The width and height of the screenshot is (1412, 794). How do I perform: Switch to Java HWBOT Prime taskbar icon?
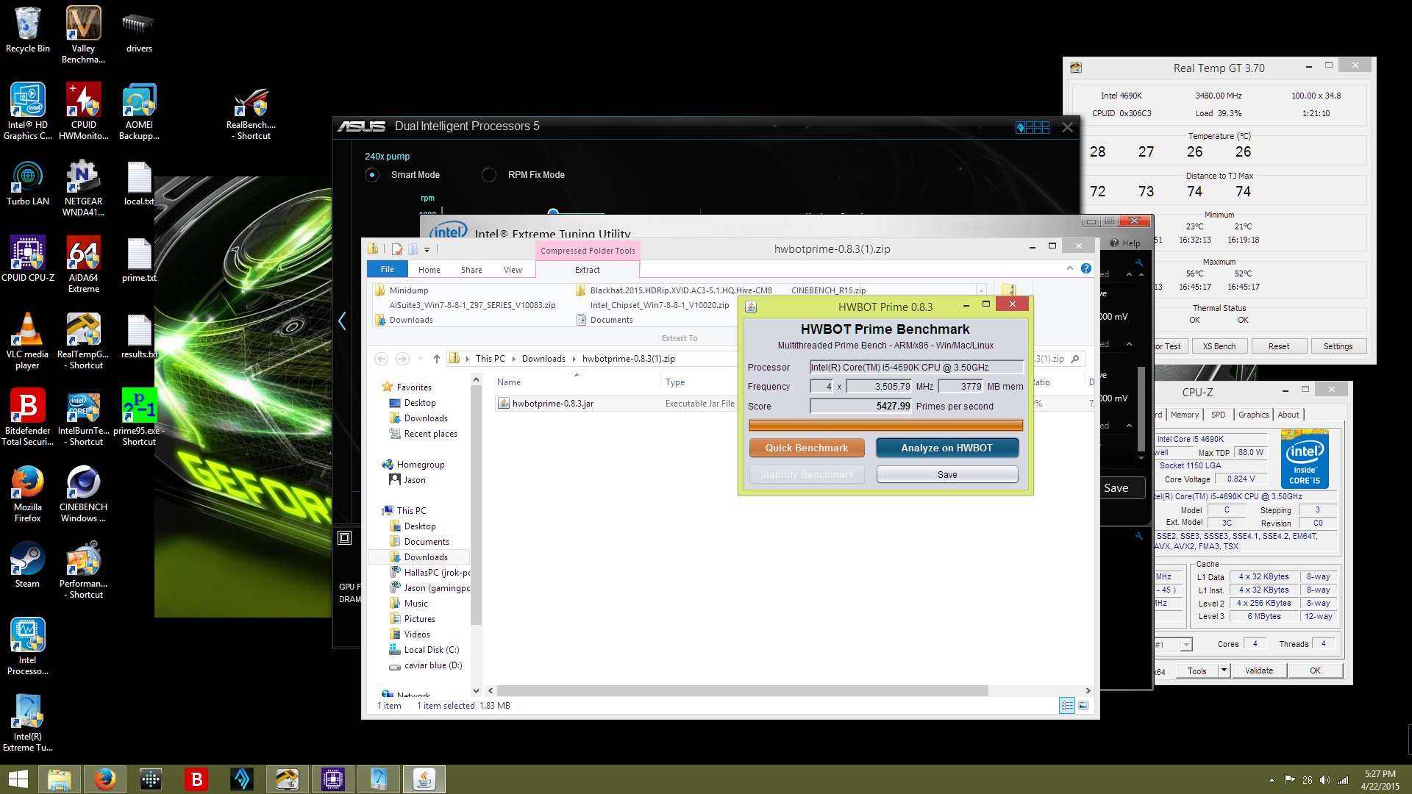click(424, 779)
